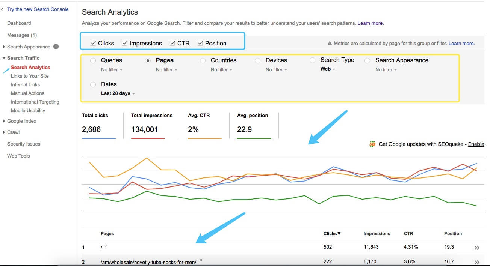Sort table by Clicks column header
The width and height of the screenshot is (490, 266).
tap(332, 233)
